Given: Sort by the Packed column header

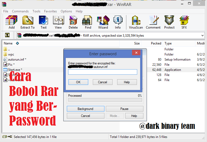Looking at the screenshot, I should 152,43.
